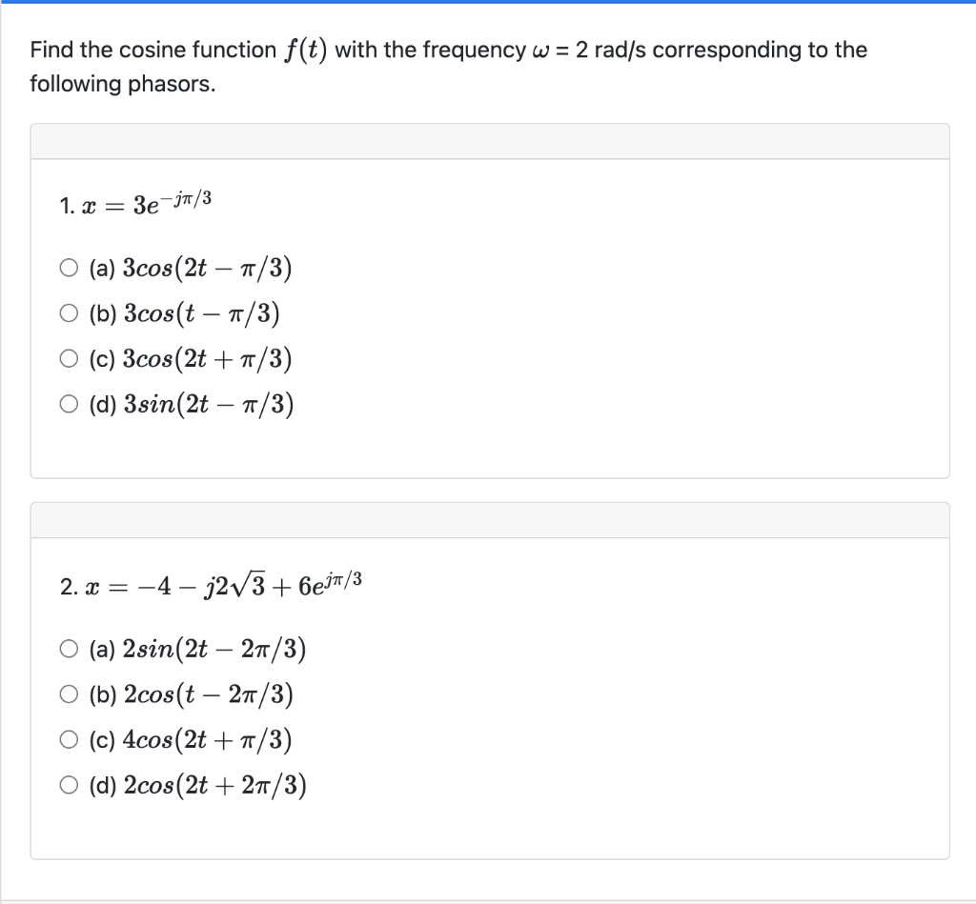Select option (a) 2sin(2t − 2π/3) for question 2
This screenshot has height=904, width=976.
tap(69, 649)
